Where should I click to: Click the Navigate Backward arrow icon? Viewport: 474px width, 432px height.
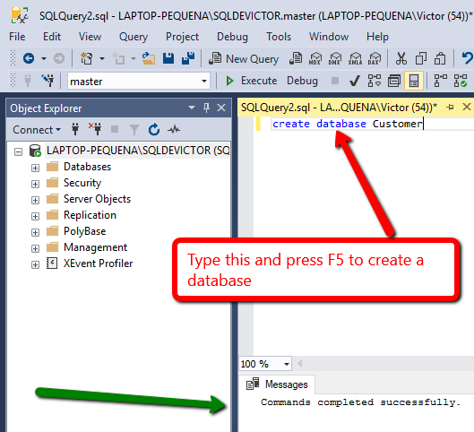[29, 58]
